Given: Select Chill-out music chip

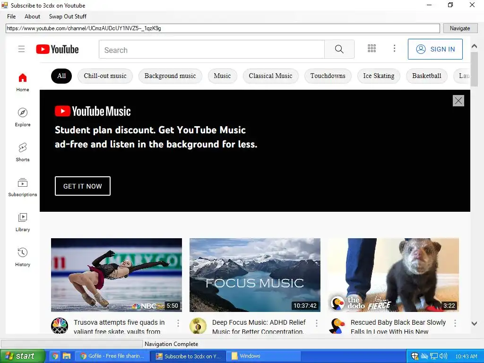Looking at the screenshot, I should tap(105, 76).
